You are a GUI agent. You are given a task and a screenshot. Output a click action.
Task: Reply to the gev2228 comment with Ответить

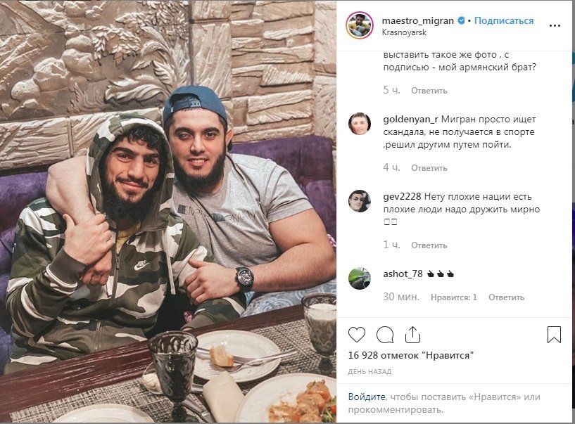pyautogui.click(x=429, y=245)
